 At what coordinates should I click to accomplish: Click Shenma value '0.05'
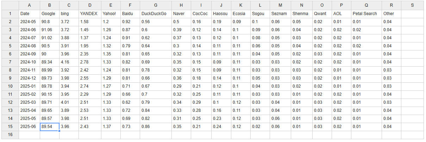pos(301,22)
